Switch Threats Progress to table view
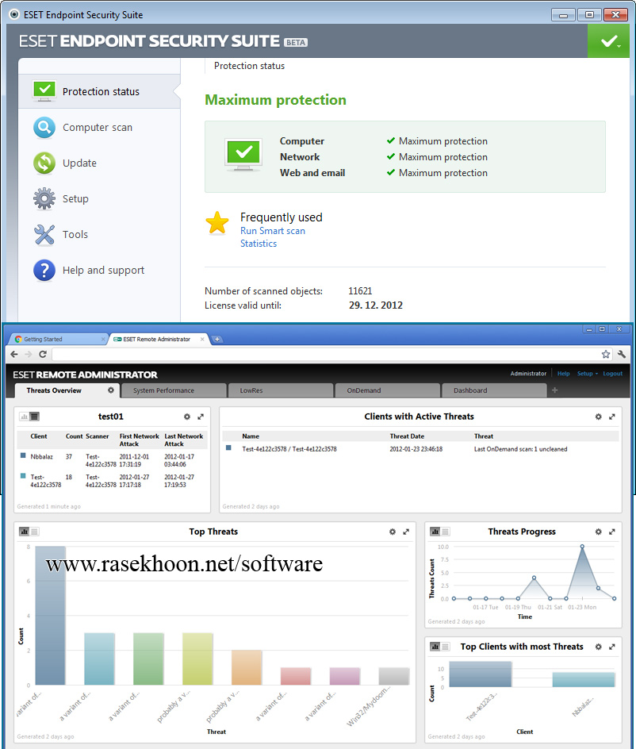636x749 pixels. 446,532
